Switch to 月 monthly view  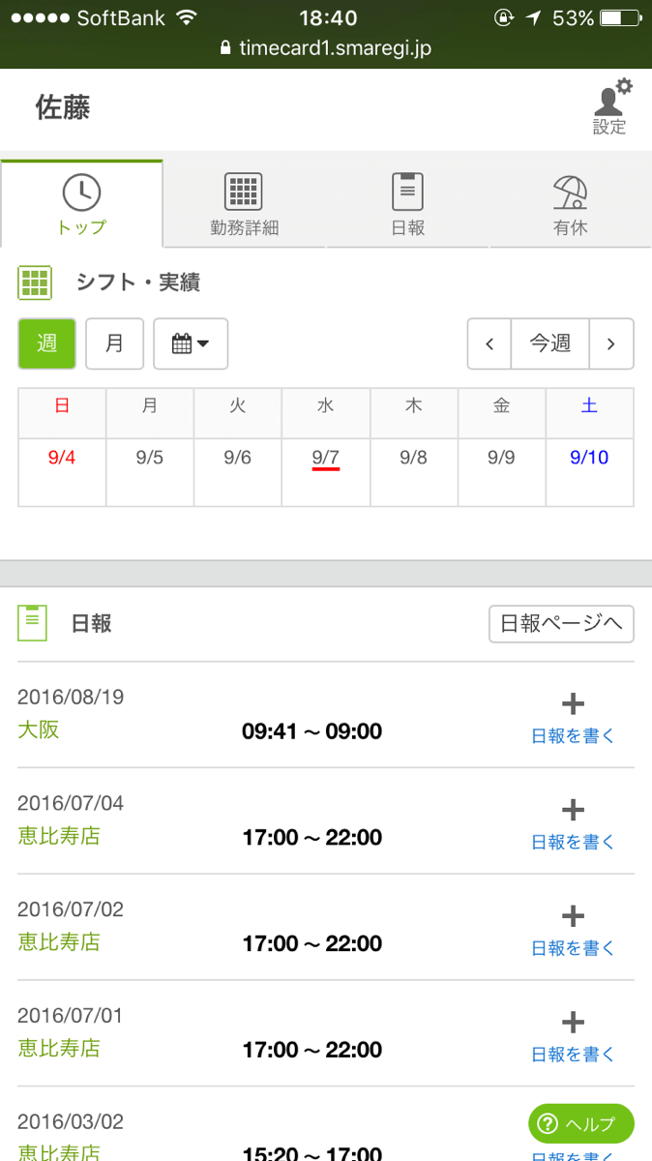coord(114,343)
